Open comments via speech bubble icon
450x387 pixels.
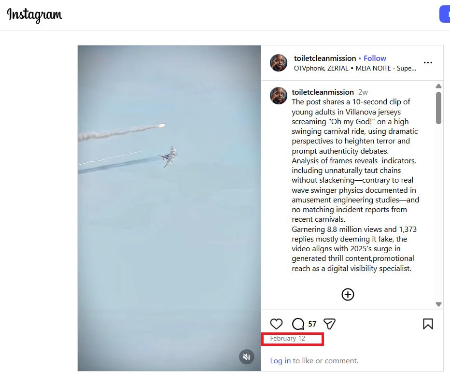point(298,324)
